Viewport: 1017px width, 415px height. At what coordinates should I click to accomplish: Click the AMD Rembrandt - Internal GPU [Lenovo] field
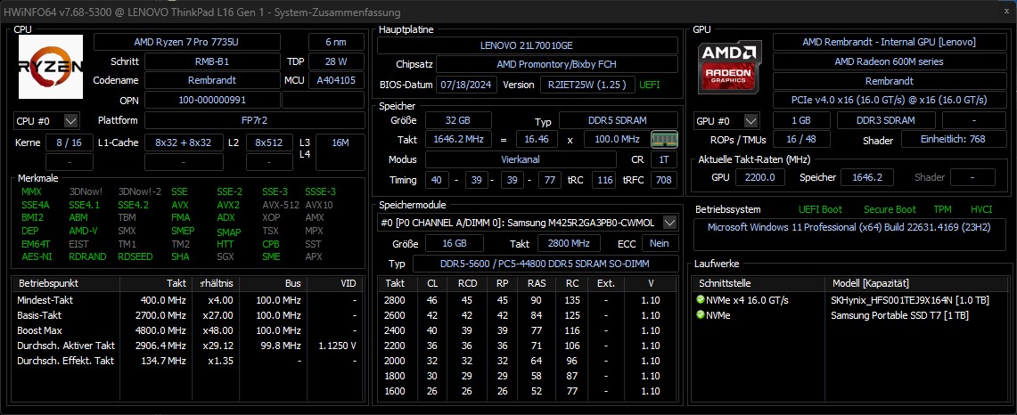point(889,42)
